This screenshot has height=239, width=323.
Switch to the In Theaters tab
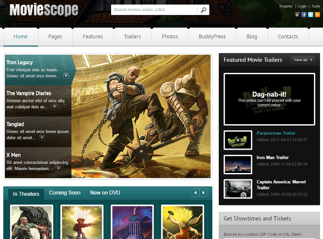[26, 194]
